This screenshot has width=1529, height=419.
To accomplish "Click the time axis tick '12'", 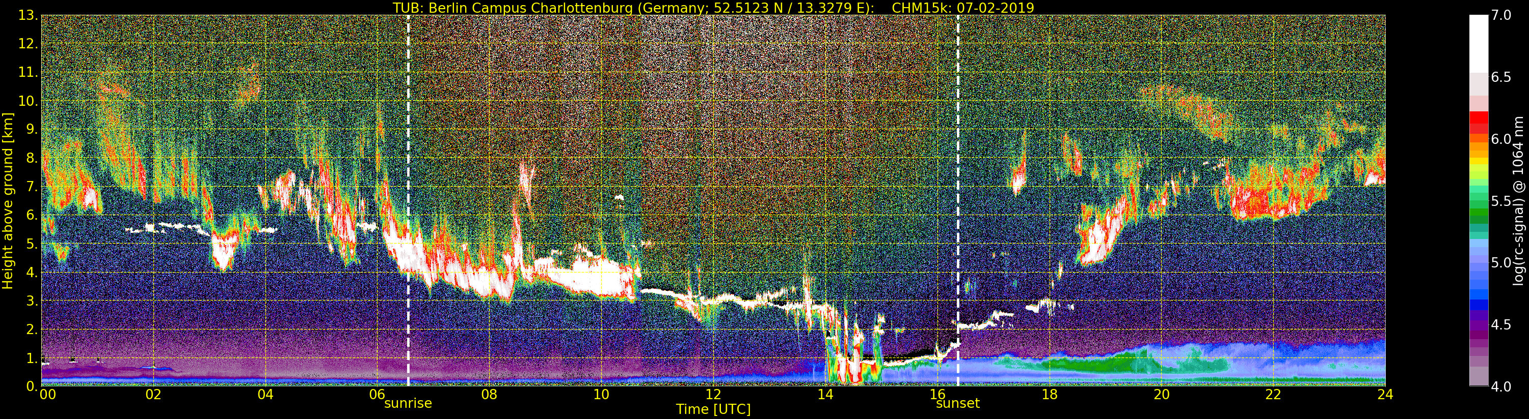I will click(x=713, y=395).
